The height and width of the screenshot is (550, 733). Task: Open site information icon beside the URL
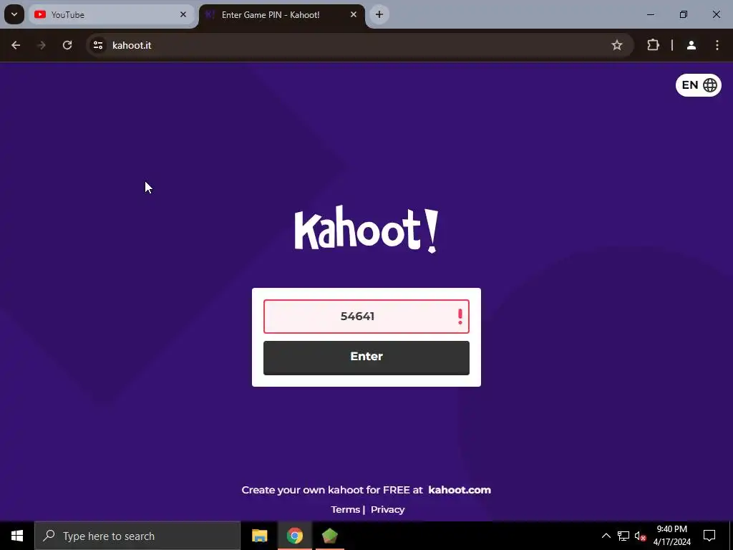[x=98, y=45]
